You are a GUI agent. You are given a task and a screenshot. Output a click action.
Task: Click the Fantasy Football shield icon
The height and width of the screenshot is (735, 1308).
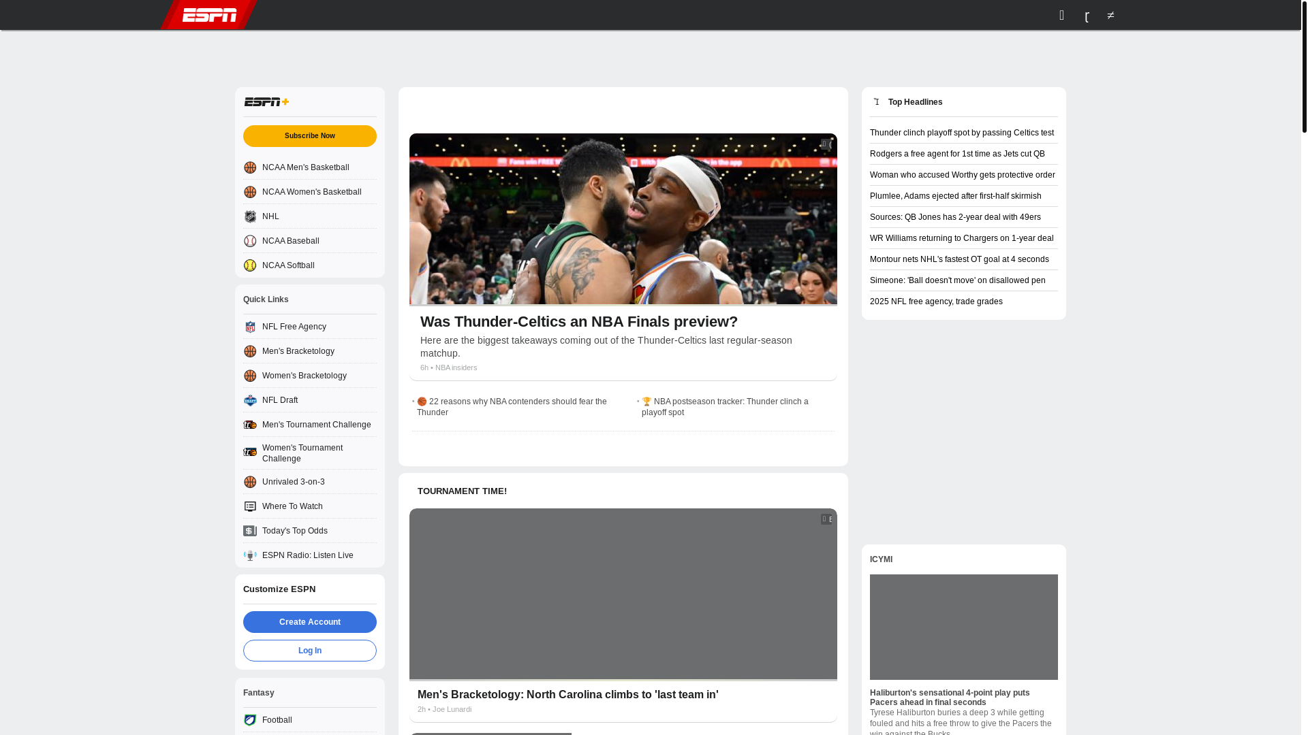coord(250,720)
